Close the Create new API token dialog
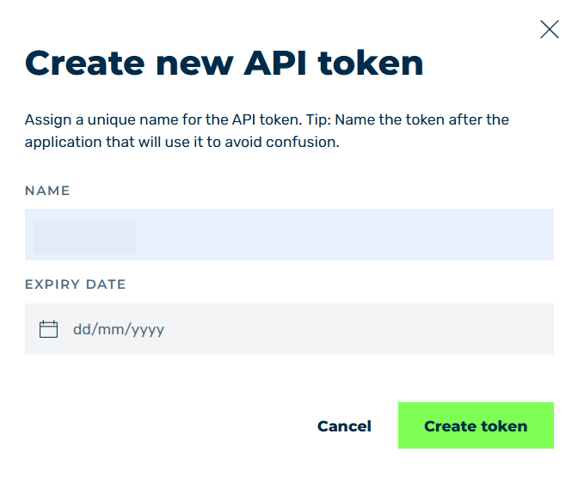The width and height of the screenshot is (578, 483). click(x=550, y=29)
